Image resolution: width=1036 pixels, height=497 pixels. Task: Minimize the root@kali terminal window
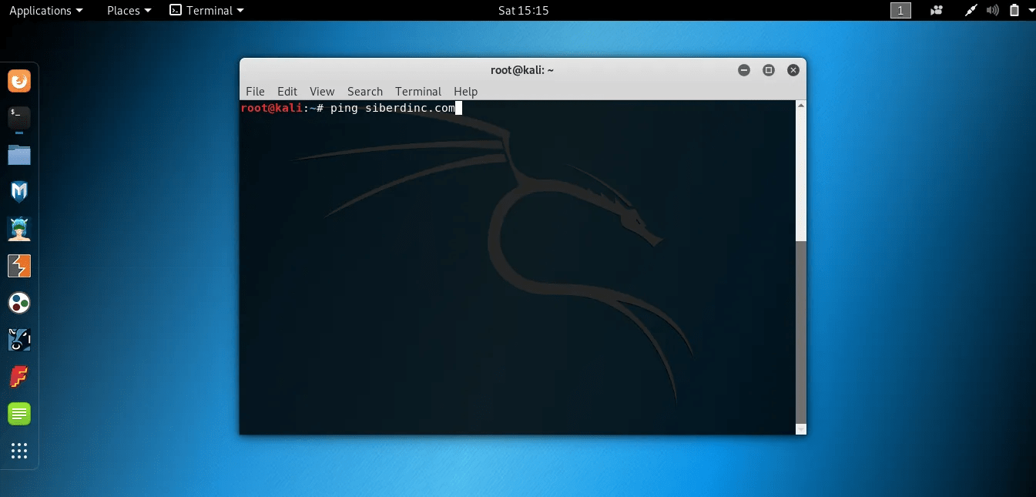click(744, 70)
